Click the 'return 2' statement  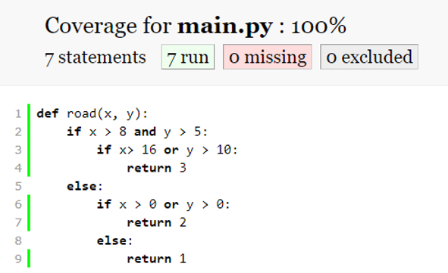pos(157,222)
